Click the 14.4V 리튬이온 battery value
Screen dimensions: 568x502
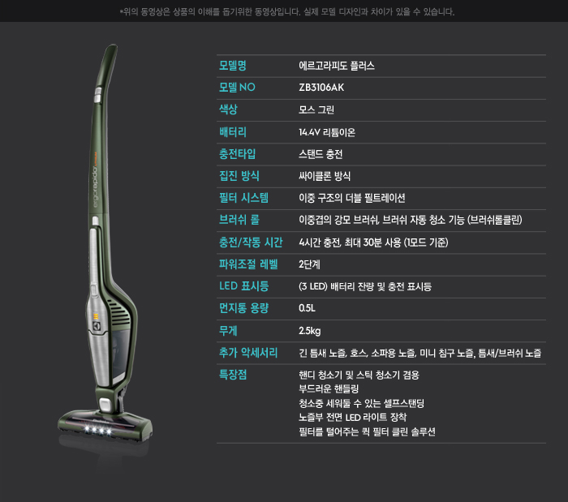pyautogui.click(x=327, y=132)
